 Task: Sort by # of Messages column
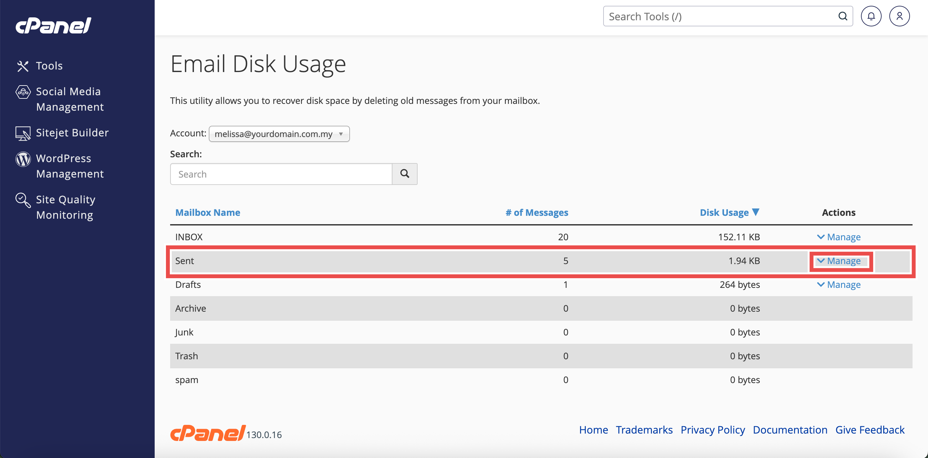tap(536, 213)
